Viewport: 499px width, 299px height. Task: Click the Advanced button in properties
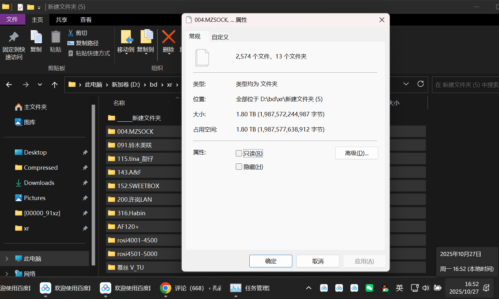(356, 153)
